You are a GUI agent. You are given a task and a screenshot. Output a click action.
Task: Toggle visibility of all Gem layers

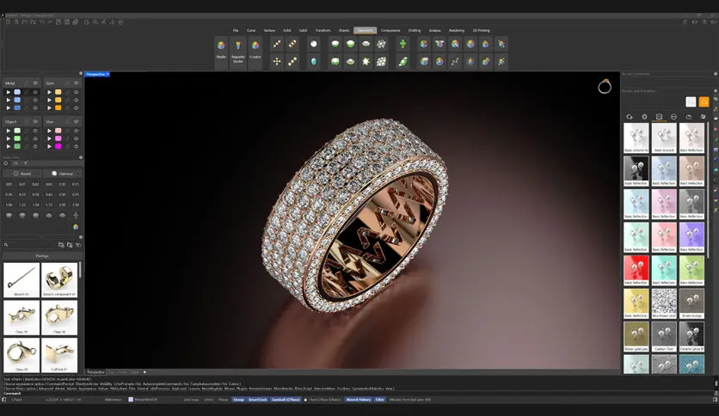coord(77,83)
